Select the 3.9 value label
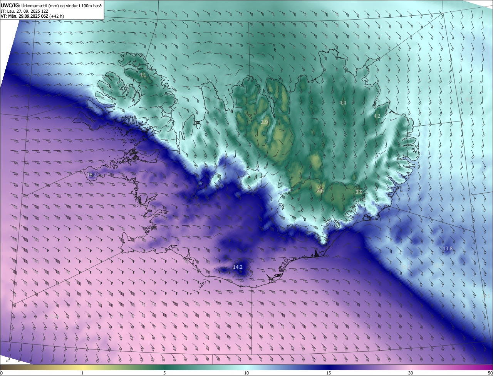The height and width of the screenshot is (376, 493). (x=359, y=192)
